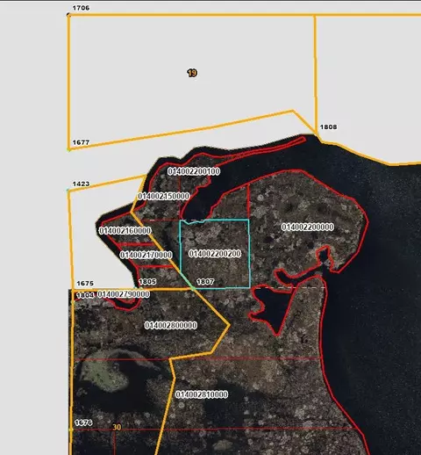421x455 pixels.
Task: Click parcel label 014002200100
Action: (194, 171)
